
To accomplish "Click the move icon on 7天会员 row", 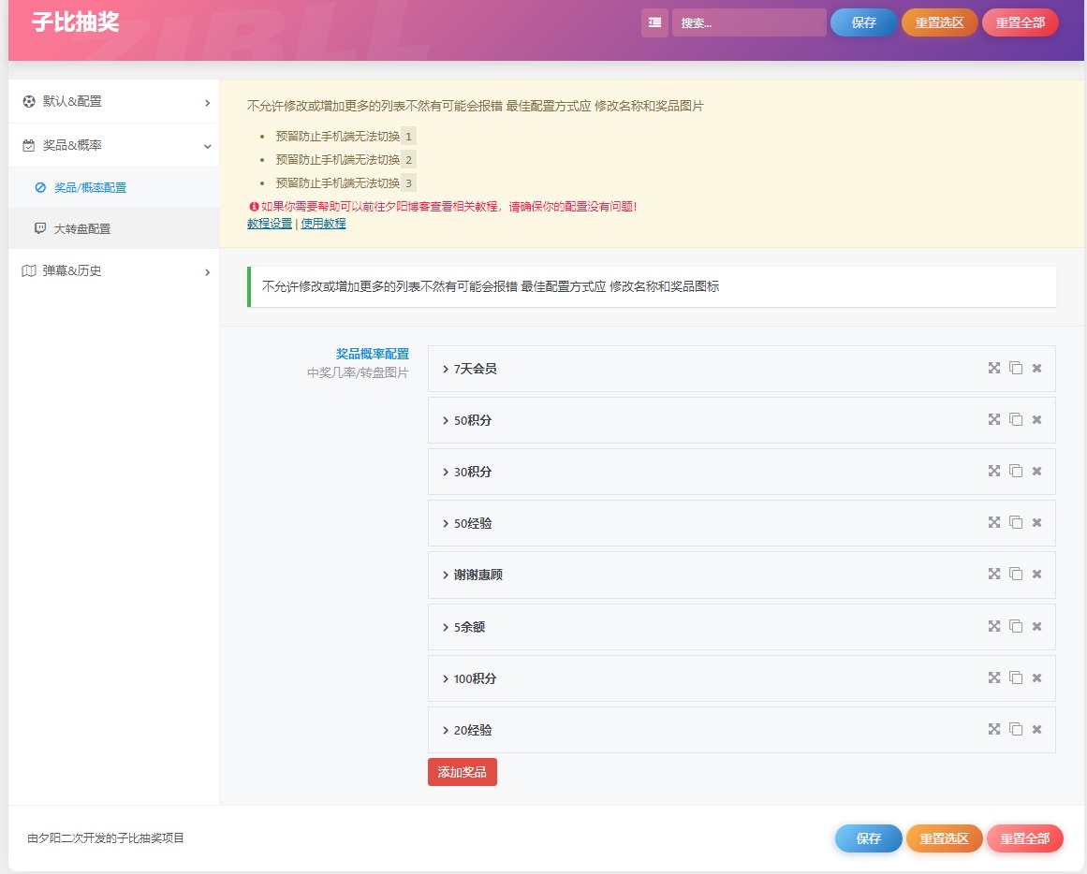I will click(994, 368).
